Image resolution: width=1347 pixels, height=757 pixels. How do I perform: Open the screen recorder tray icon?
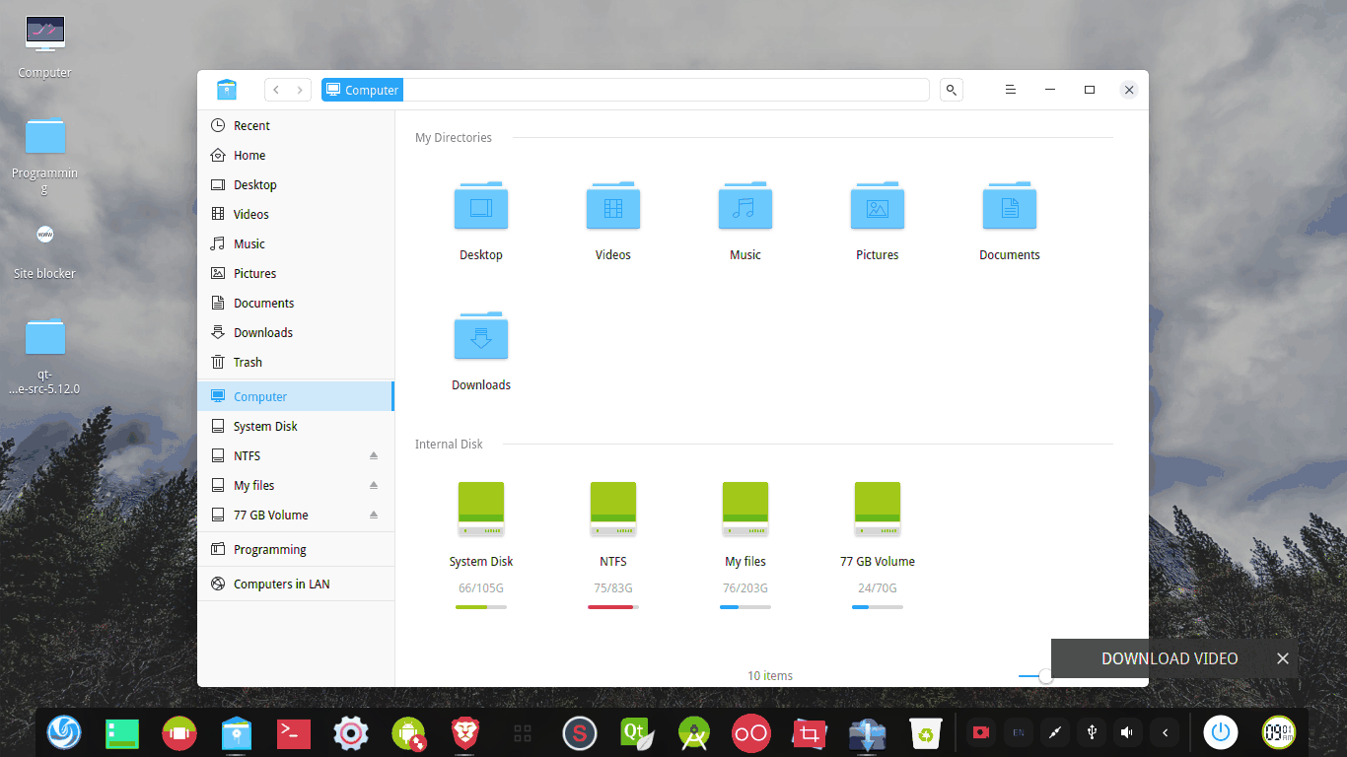(x=979, y=732)
